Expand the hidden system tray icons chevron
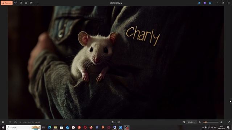232x130 pixels. pos(203,127)
